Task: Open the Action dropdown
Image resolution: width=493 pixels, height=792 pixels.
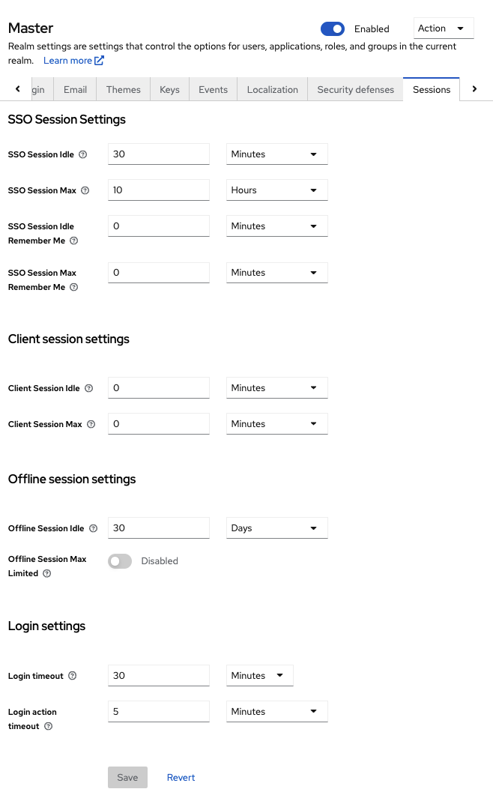Action: coord(444,28)
